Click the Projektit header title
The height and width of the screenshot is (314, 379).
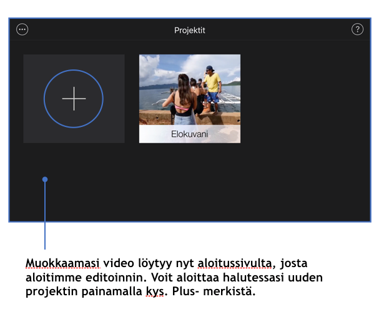[189, 30]
